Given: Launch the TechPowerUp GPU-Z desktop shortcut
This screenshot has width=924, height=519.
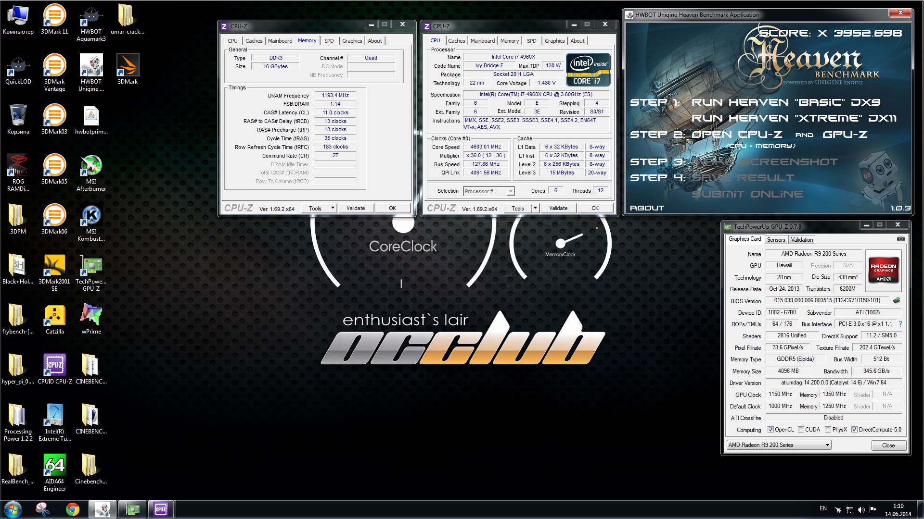Looking at the screenshot, I should coord(91,273).
